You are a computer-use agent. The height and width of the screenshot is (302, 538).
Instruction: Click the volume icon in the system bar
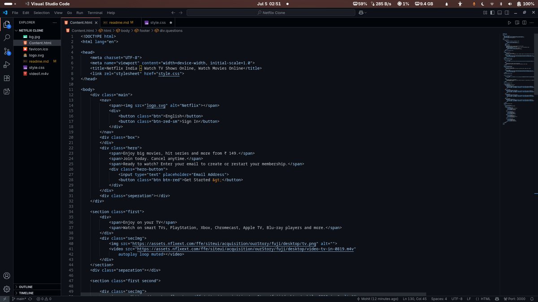coord(509,4)
